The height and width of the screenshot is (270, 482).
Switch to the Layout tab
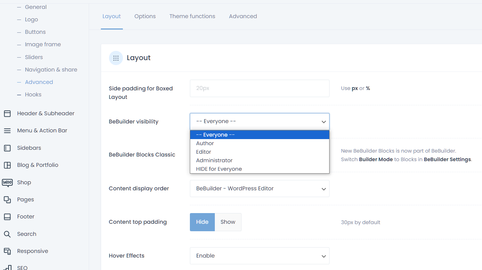(x=112, y=16)
